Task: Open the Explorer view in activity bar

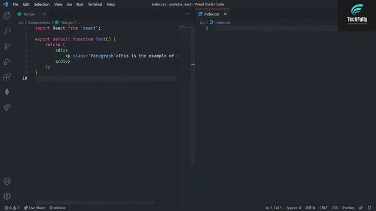Action: tap(7, 16)
